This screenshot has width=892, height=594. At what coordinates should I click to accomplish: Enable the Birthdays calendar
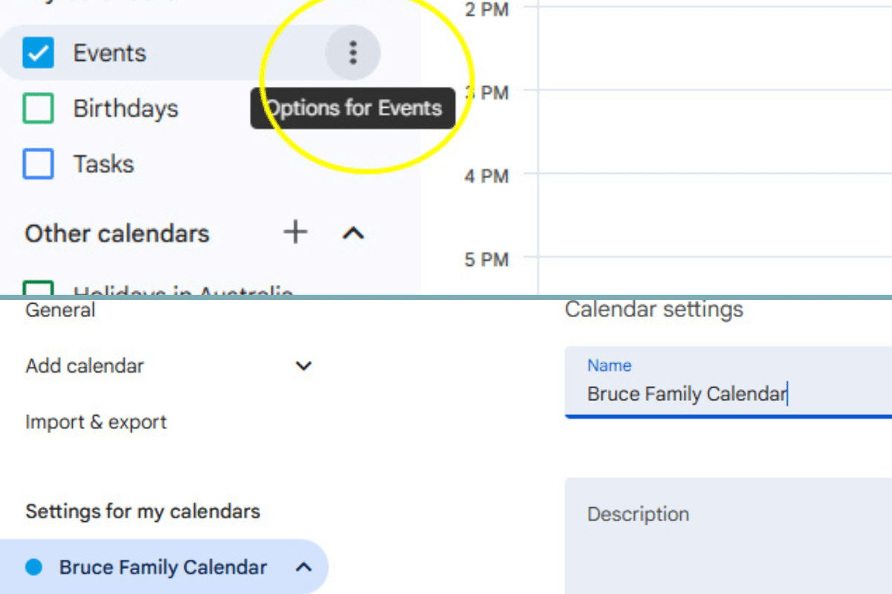(38, 108)
